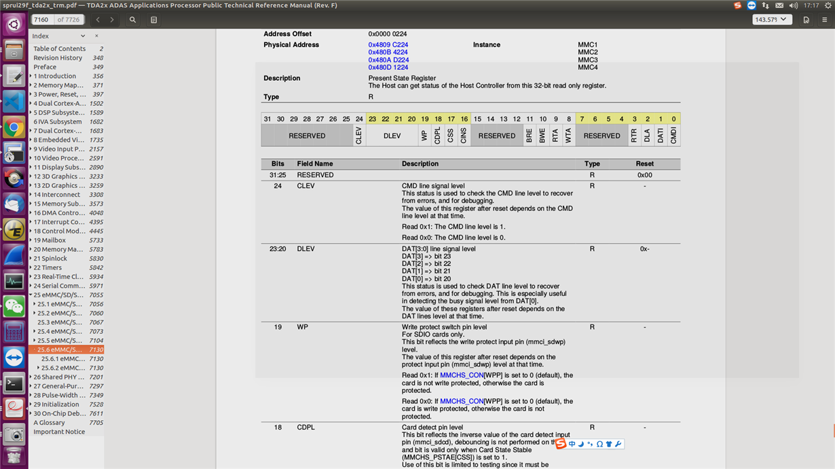
Task: Click the DLEV field name cell
Action: point(306,249)
